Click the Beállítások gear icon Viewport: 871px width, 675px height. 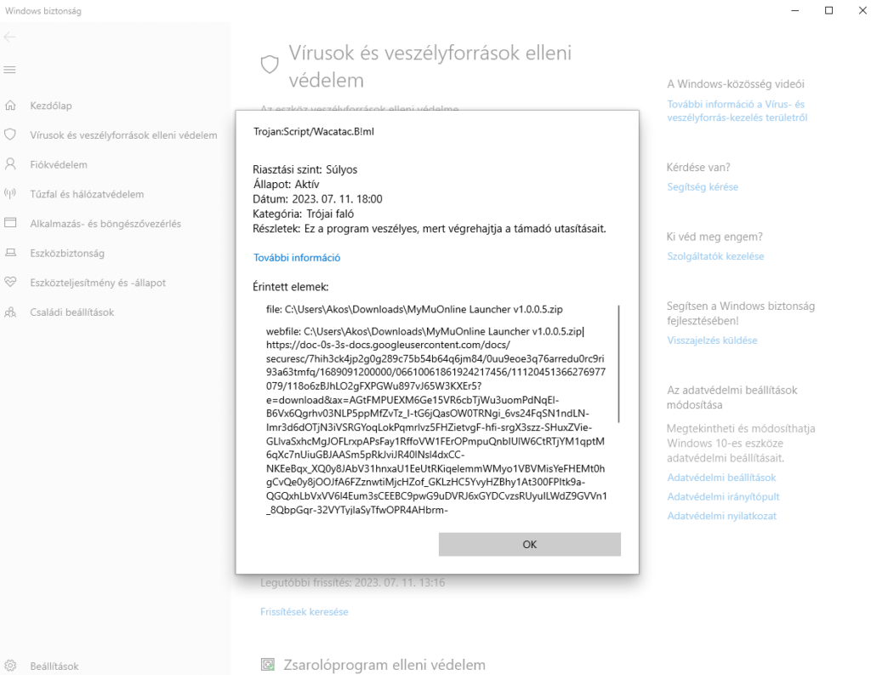pos(11,666)
